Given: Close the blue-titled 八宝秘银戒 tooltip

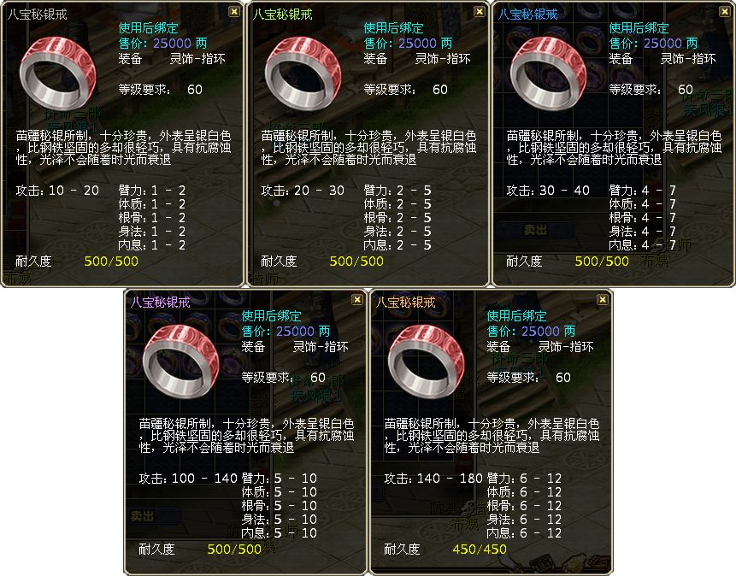Looking at the screenshot, I should coord(725,12).
